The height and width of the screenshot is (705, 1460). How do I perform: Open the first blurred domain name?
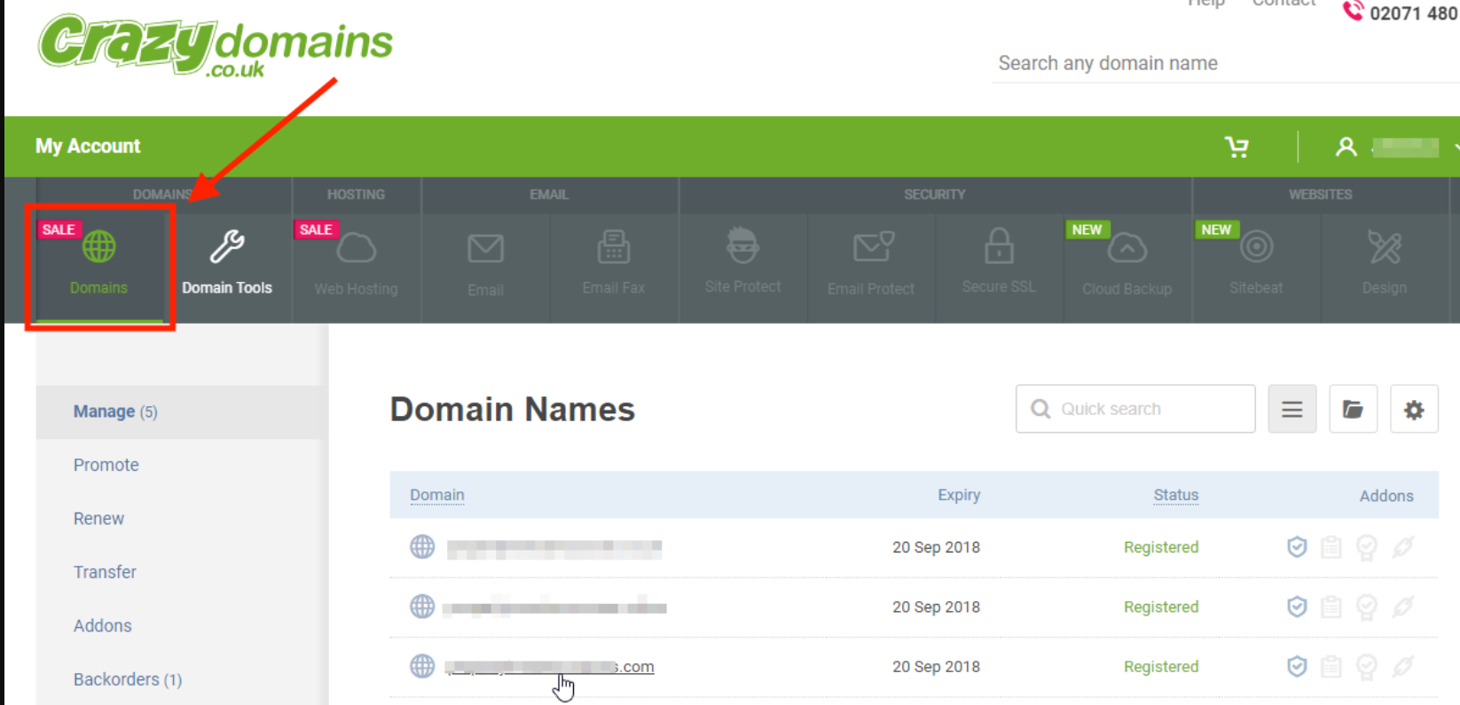point(554,548)
